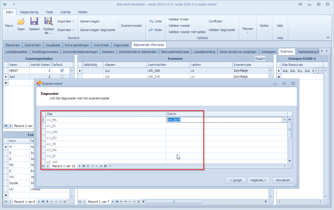Image resolution: width=334 pixels, height=210 pixels.
Task: Add a record in Examens navigator
Action: click(121, 201)
